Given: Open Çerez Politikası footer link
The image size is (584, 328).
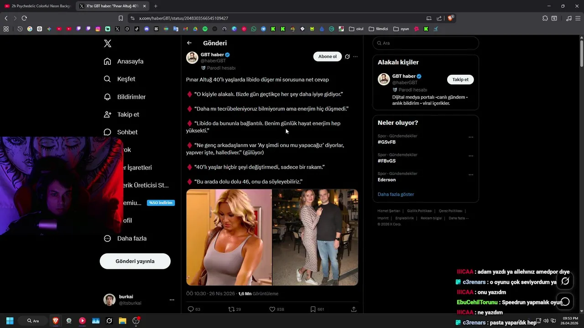Looking at the screenshot, I should 450,211.
